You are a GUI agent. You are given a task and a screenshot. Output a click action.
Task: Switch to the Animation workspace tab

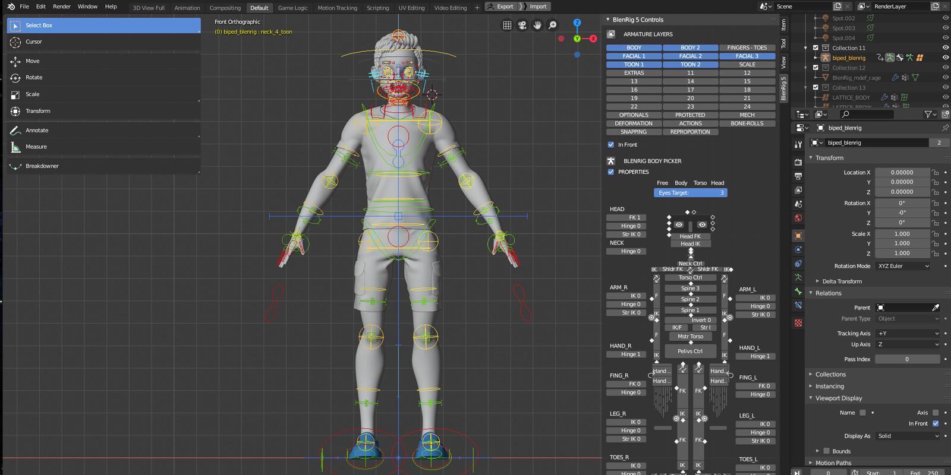187,8
